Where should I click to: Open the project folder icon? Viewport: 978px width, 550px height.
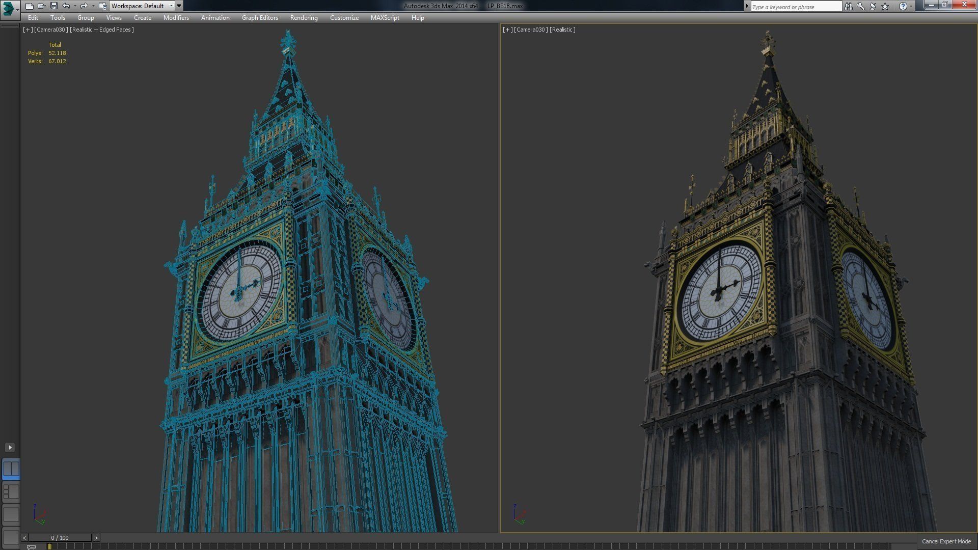102,6
